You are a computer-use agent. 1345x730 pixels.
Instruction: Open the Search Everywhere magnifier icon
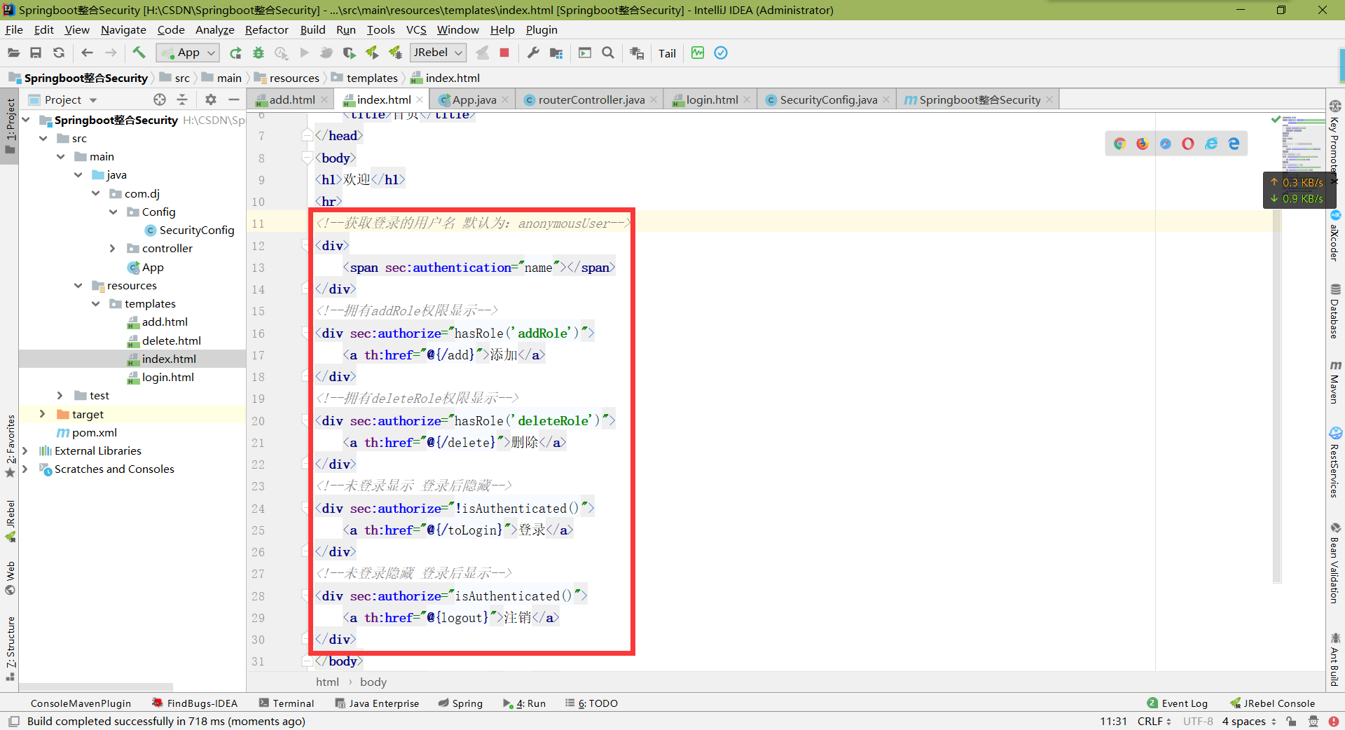608,53
